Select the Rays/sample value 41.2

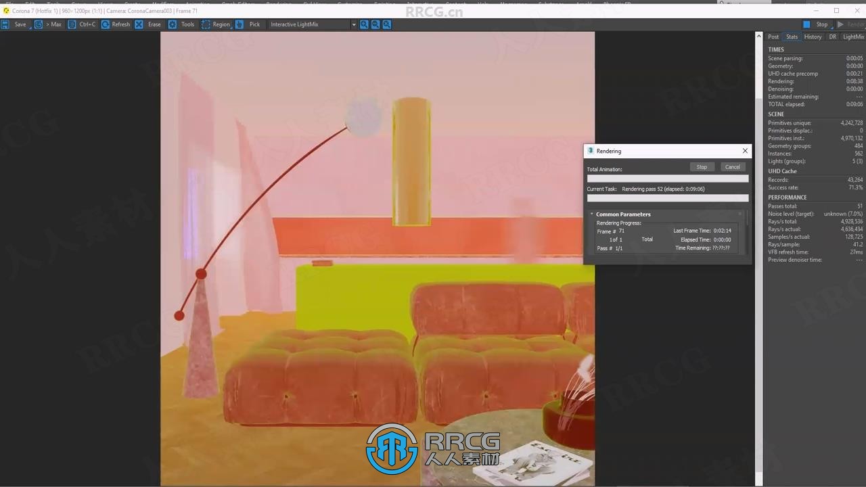point(857,244)
